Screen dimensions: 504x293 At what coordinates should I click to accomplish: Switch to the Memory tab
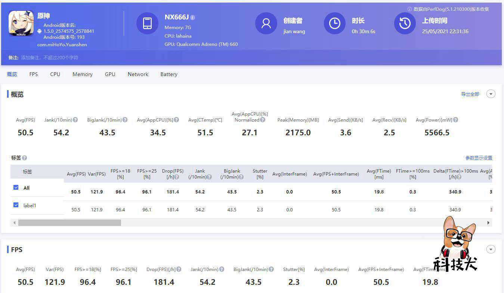point(83,74)
